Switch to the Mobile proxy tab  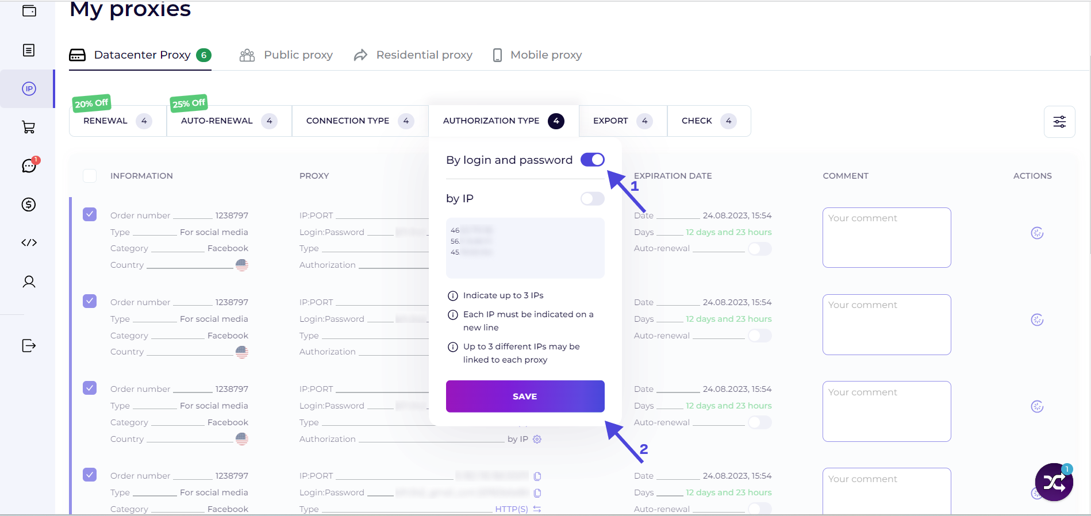537,55
